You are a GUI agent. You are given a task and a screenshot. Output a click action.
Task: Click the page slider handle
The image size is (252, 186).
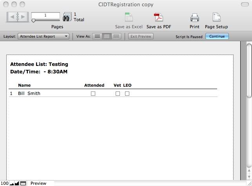33,20
